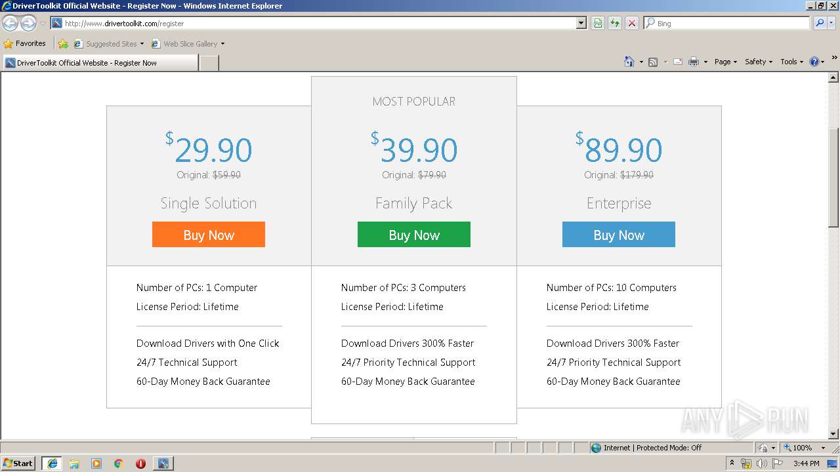Viewport: 840px width, 472px height.
Task: Open Opera browser taskbar icon
Action: (140, 463)
